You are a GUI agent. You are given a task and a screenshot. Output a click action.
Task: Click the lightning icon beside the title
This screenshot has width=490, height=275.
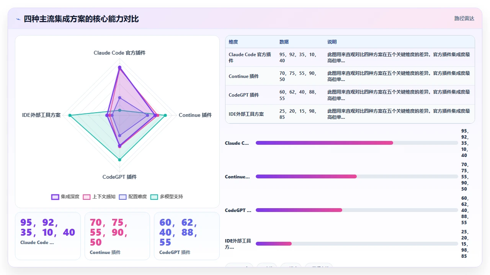[x=18, y=19]
